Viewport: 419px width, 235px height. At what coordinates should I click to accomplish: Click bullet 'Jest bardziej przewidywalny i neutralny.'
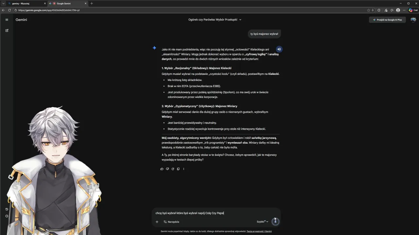tap(192, 123)
